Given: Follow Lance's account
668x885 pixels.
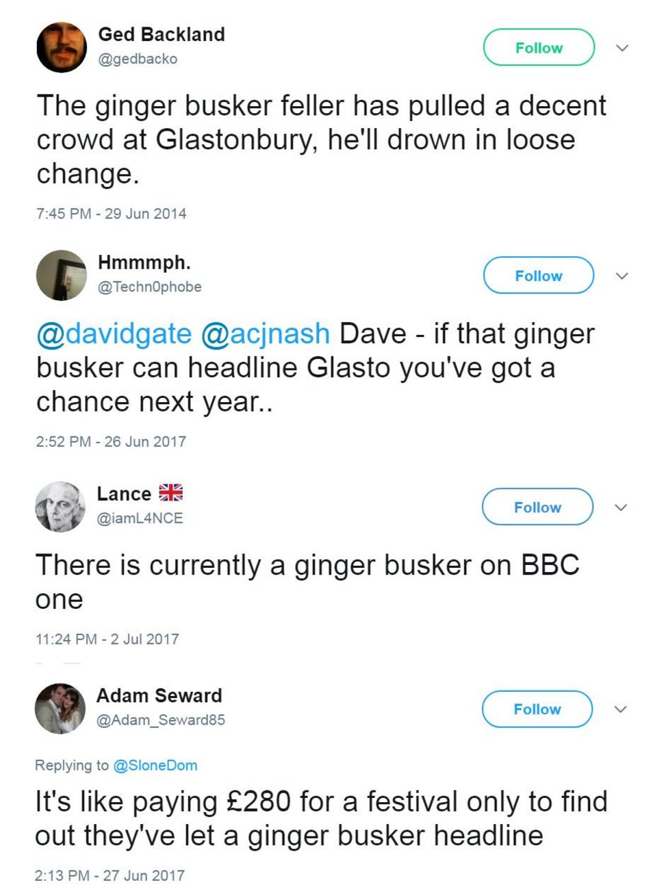Looking at the screenshot, I should point(537,507).
